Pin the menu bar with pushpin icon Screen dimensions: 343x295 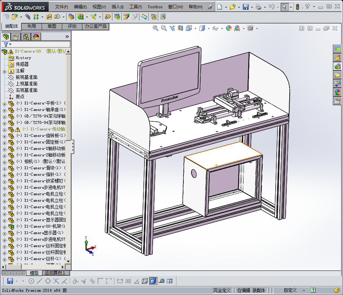[x=210, y=6]
